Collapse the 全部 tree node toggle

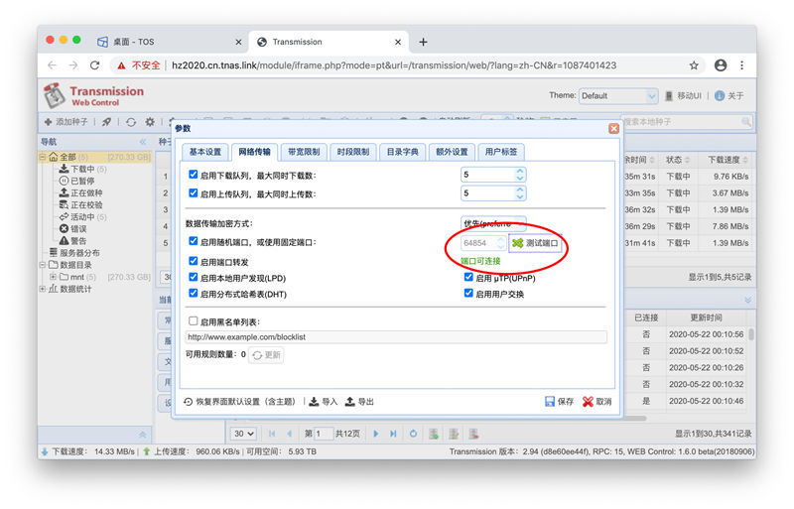point(43,157)
